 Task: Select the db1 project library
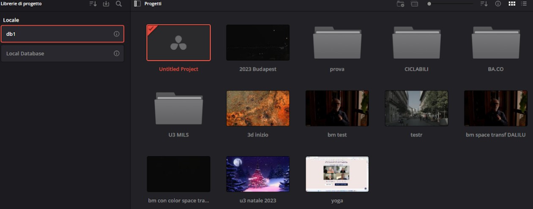[x=63, y=34]
